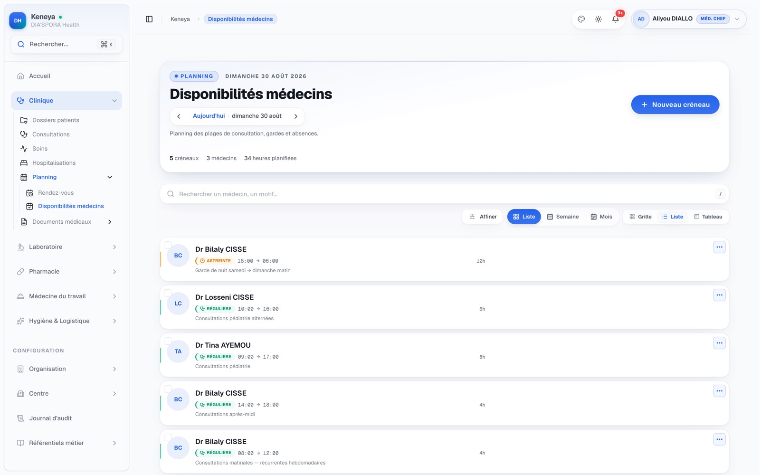Select checkbox for Dr Tina AYEMOU slot

(x=168, y=341)
